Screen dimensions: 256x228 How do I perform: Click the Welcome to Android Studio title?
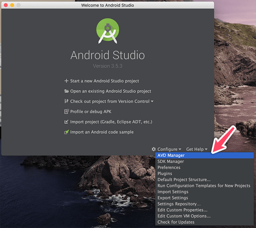click(x=108, y=5)
